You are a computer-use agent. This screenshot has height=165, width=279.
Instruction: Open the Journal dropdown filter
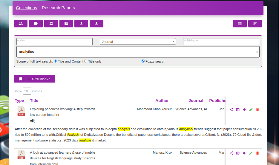point(138,41)
